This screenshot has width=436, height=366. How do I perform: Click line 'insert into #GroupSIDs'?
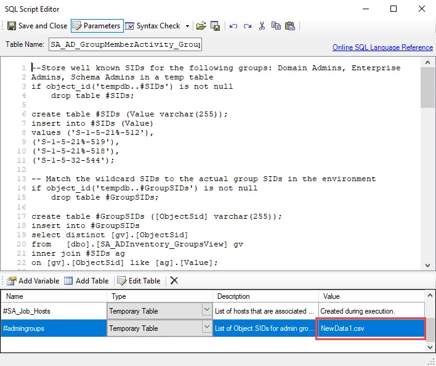tap(86, 226)
